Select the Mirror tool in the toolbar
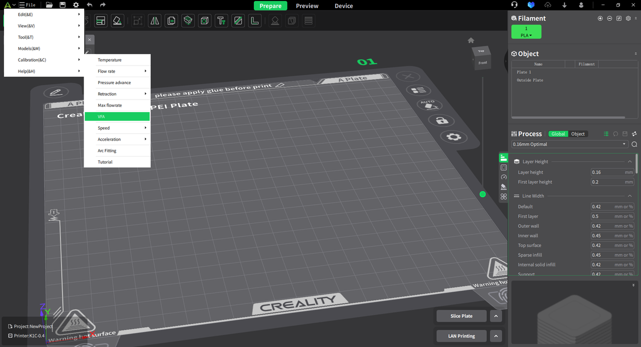The width and height of the screenshot is (641, 347). tap(154, 21)
